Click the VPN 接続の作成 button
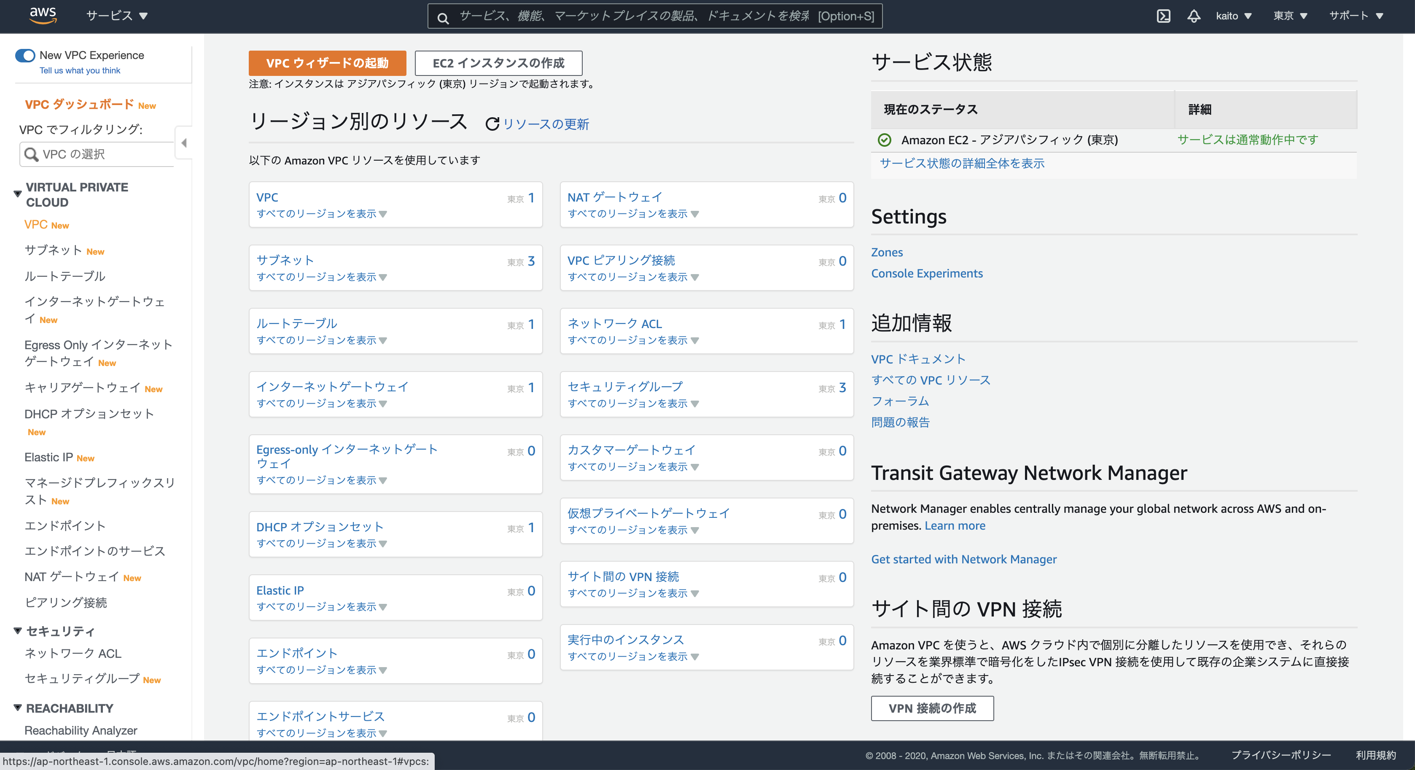Viewport: 1415px width, 770px height. (x=932, y=708)
